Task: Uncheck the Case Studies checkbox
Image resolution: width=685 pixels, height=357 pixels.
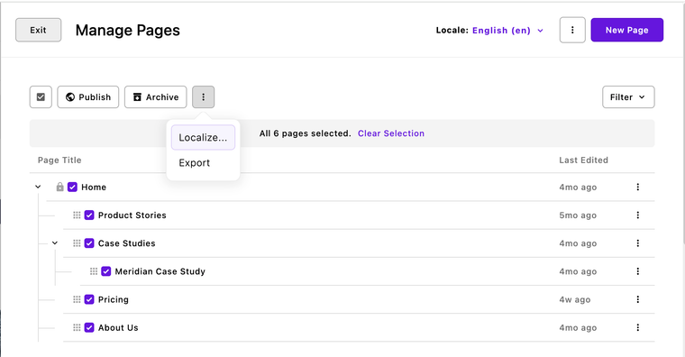Action: point(89,243)
